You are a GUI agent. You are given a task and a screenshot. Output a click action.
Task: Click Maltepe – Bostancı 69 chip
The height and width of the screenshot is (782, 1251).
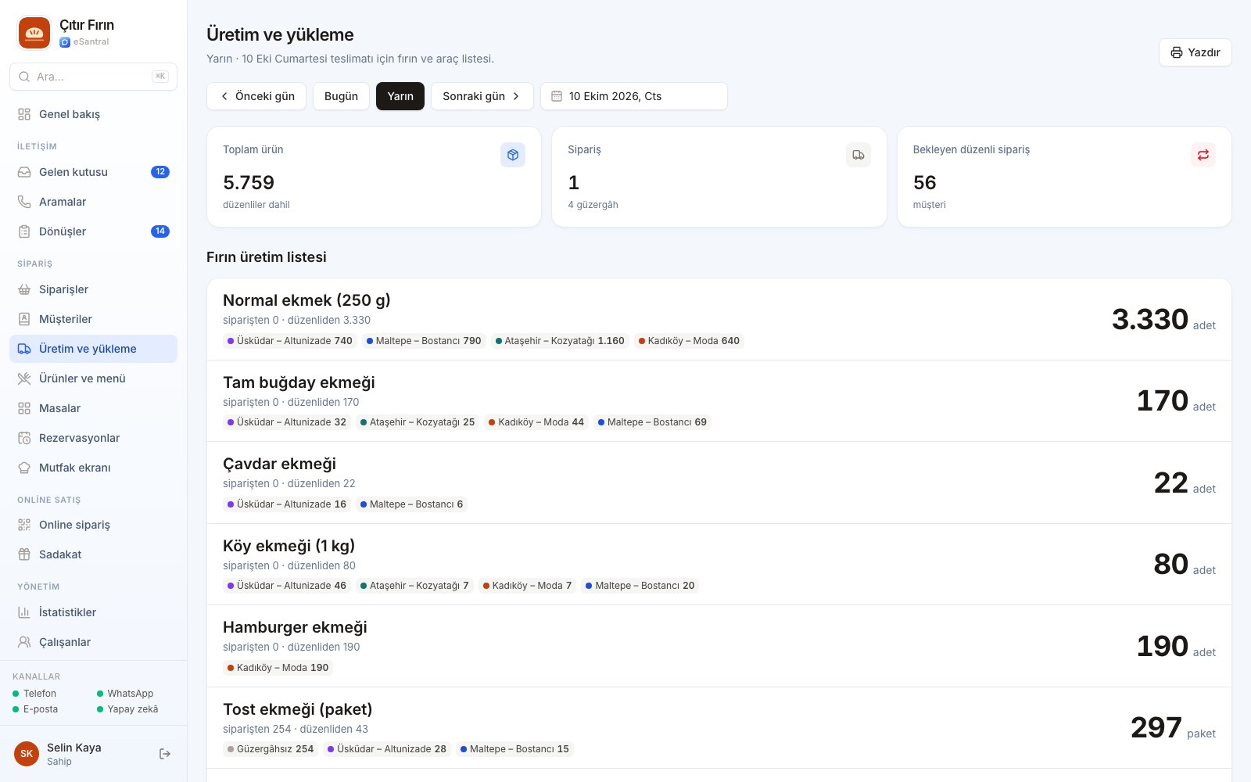652,422
